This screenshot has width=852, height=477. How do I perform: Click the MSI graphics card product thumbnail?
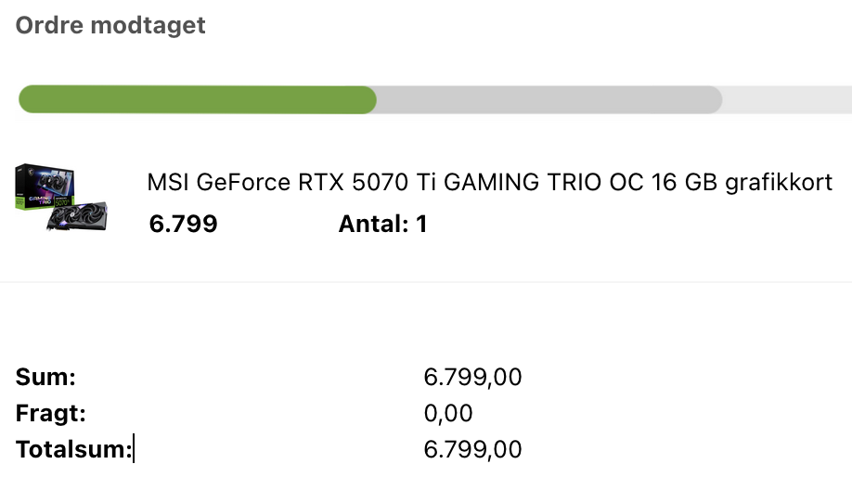(61, 198)
